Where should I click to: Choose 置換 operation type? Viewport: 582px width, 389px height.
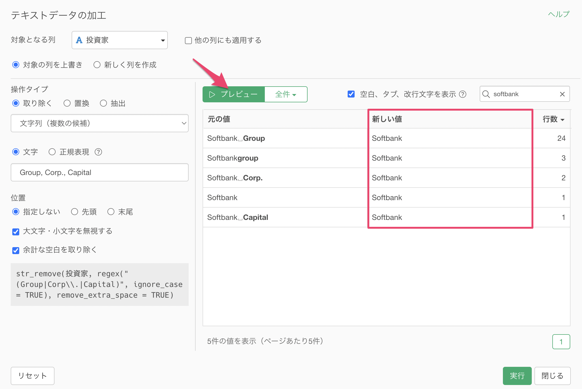pos(67,103)
